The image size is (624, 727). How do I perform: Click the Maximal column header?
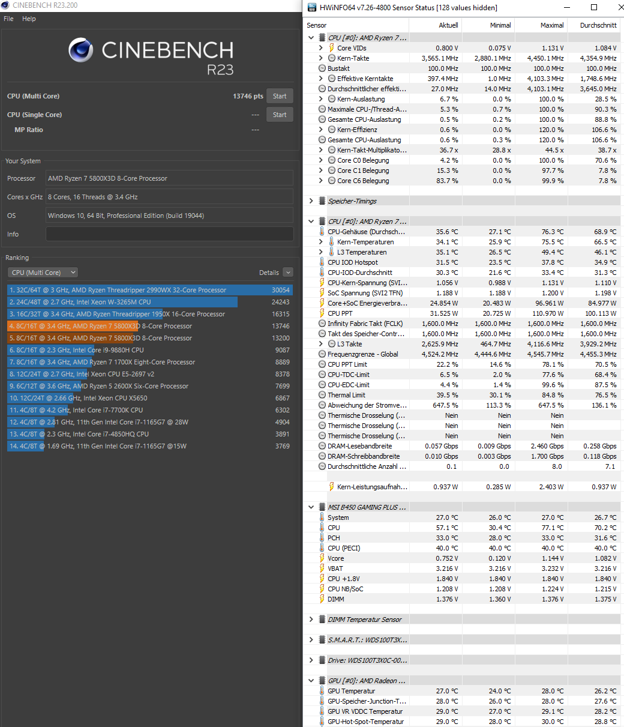(541, 25)
